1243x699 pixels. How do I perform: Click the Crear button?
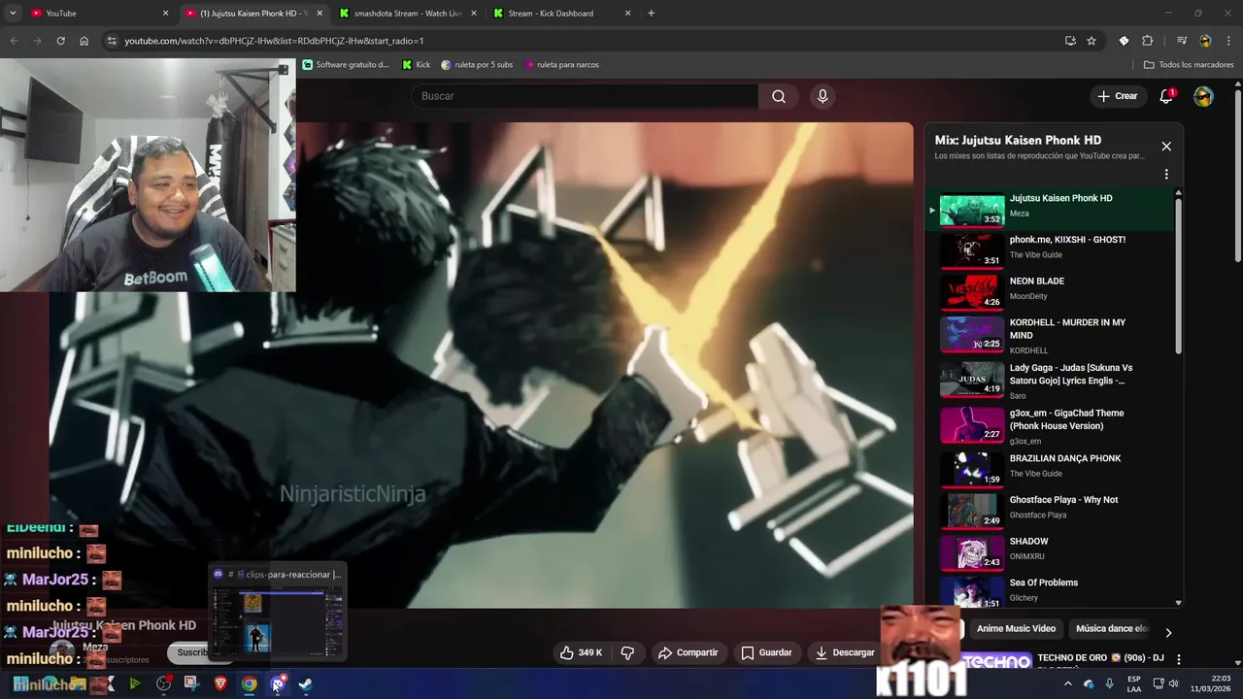tap(1118, 96)
